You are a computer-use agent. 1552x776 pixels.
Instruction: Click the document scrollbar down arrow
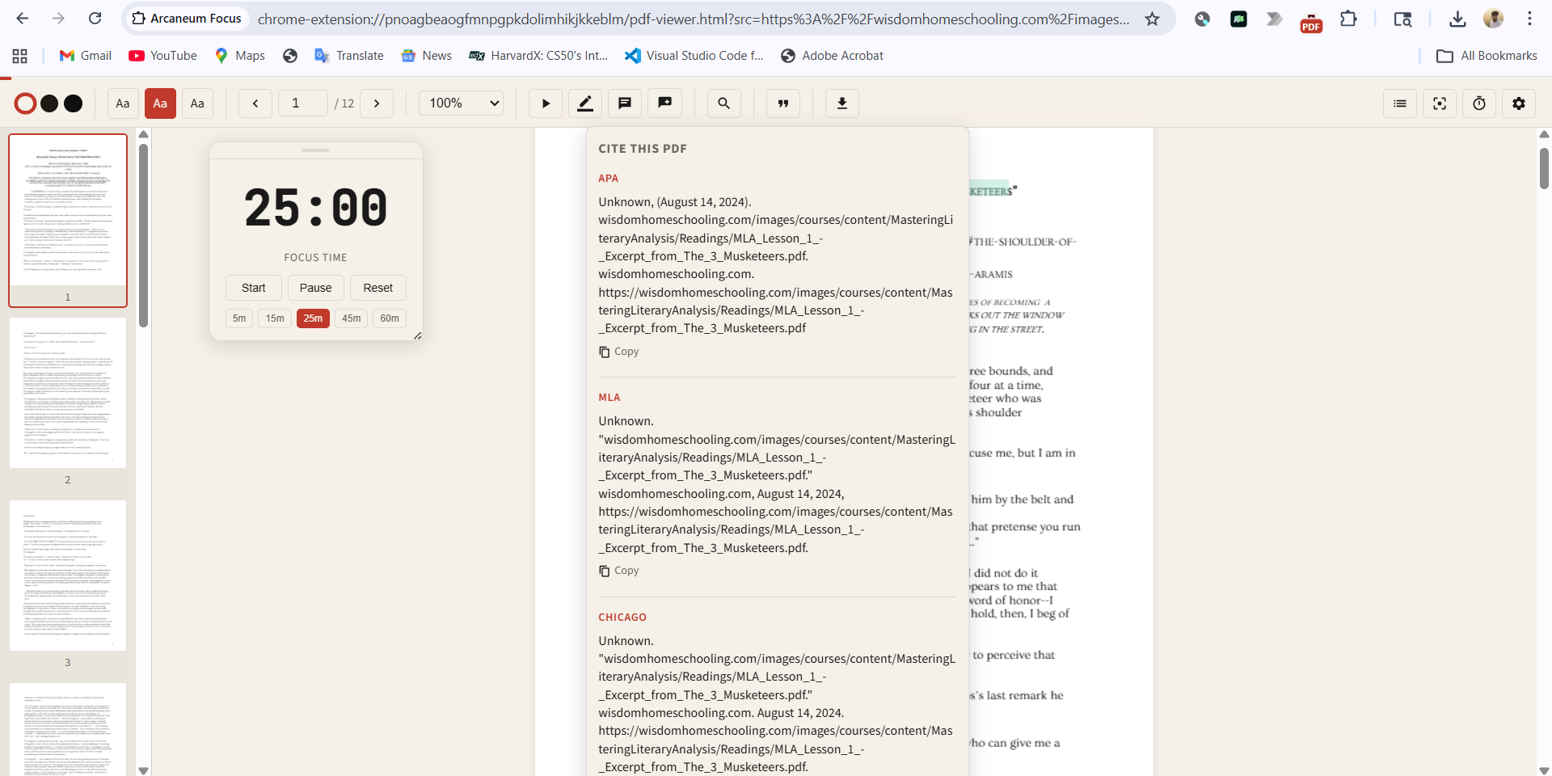click(x=1544, y=770)
